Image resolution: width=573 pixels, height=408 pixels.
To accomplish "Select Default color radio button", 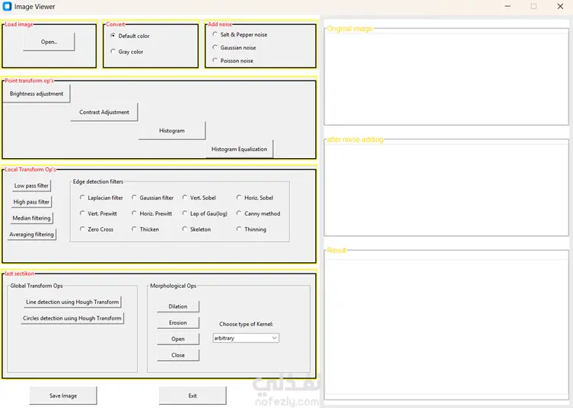I will (113, 36).
